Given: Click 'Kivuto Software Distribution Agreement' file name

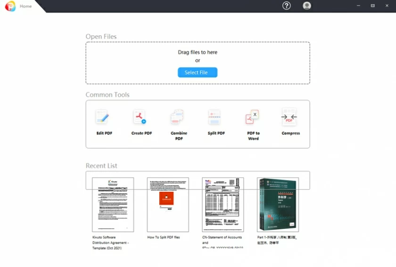Looking at the screenshot, I should [x=111, y=243].
